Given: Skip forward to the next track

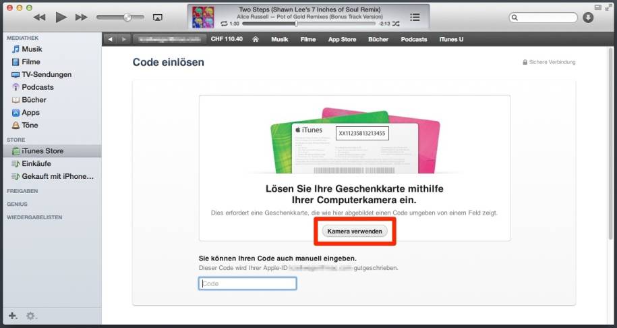Looking at the screenshot, I should coord(82,18).
